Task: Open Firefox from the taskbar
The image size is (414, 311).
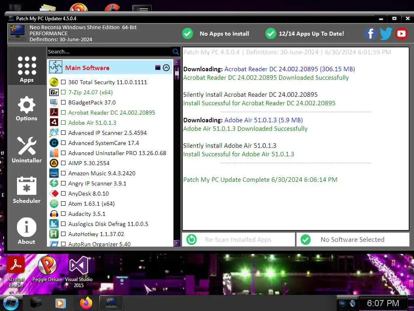Action: [86, 303]
